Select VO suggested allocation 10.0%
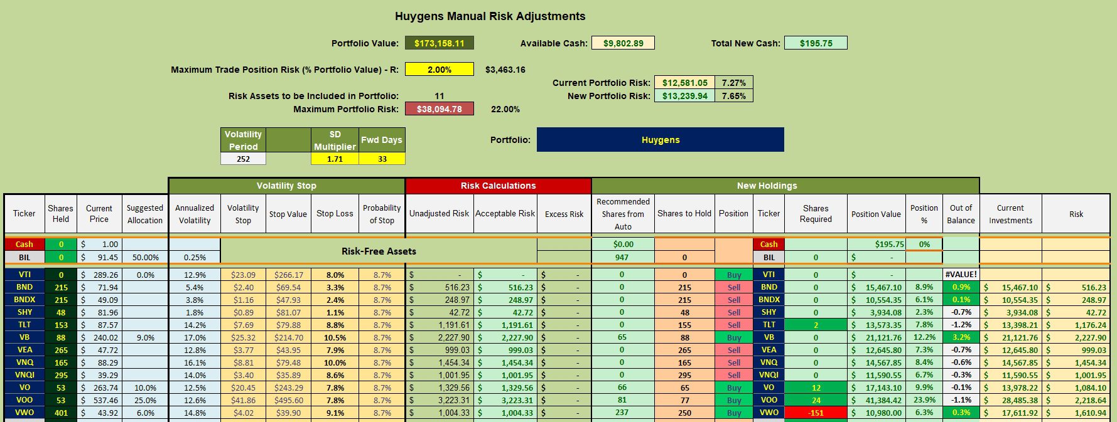The height and width of the screenshot is (422, 1117). coord(145,388)
